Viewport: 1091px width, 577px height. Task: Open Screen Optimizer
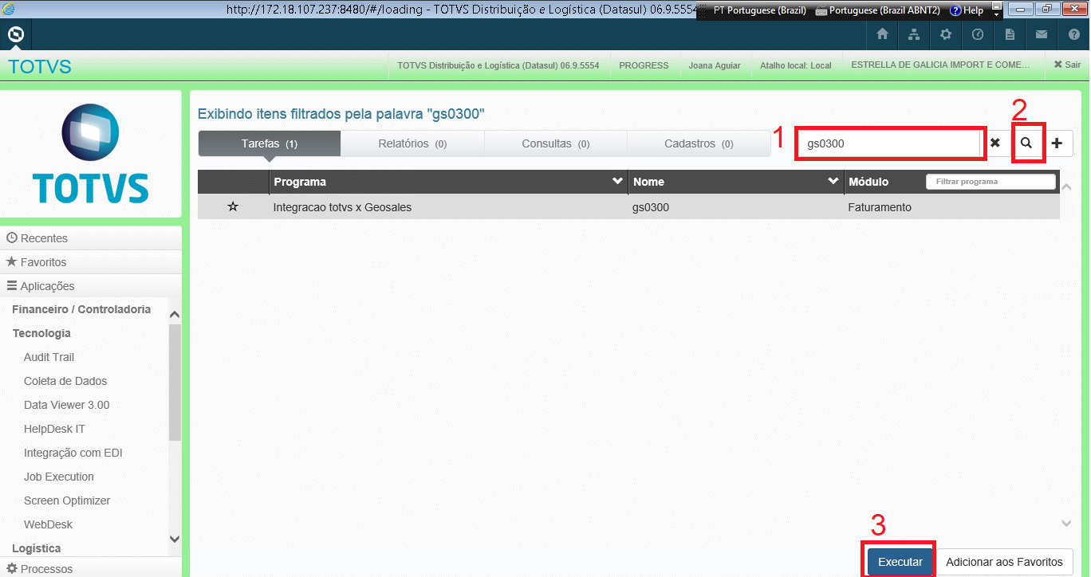click(67, 500)
